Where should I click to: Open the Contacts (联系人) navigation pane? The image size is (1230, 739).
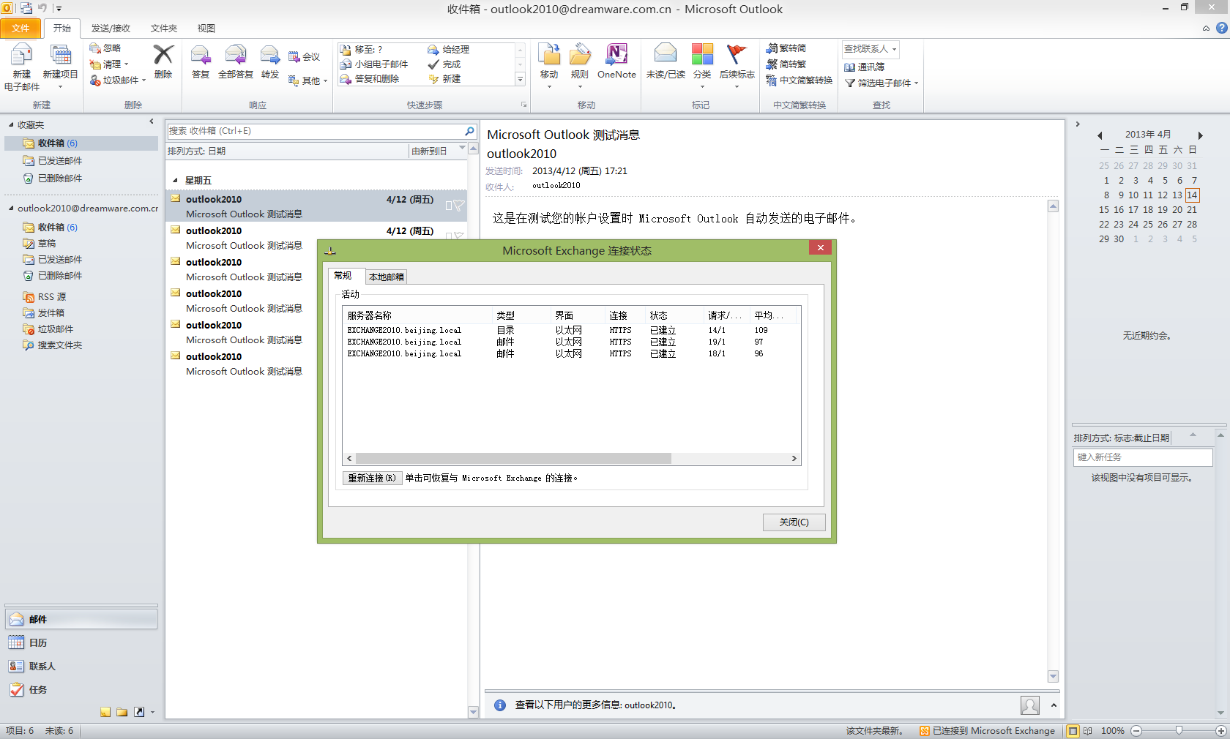[82, 667]
